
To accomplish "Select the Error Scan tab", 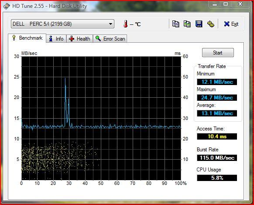I will pyautogui.click(x=110, y=39).
